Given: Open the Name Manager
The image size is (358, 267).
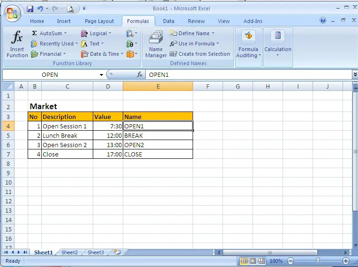Looking at the screenshot, I should click(x=156, y=44).
